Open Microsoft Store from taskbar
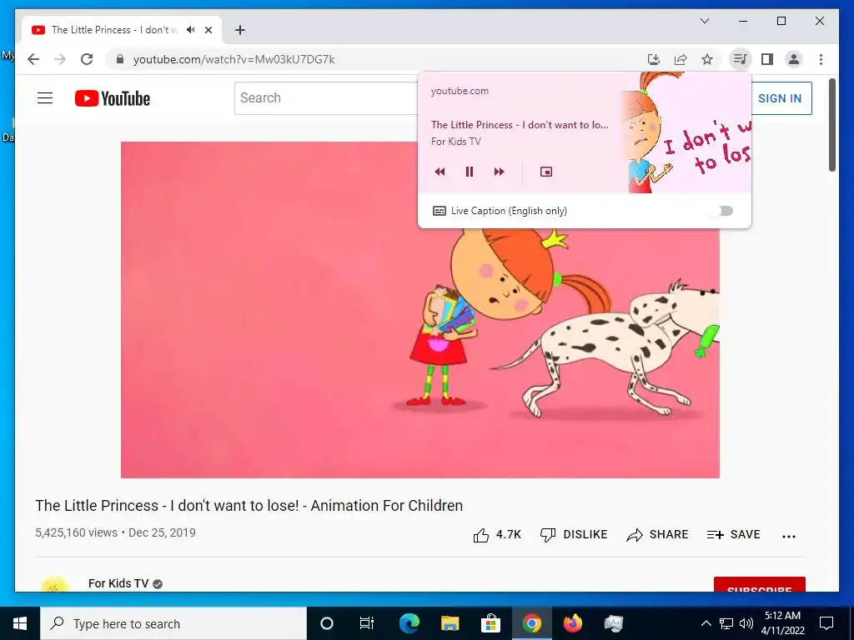The height and width of the screenshot is (640, 854). [490, 623]
